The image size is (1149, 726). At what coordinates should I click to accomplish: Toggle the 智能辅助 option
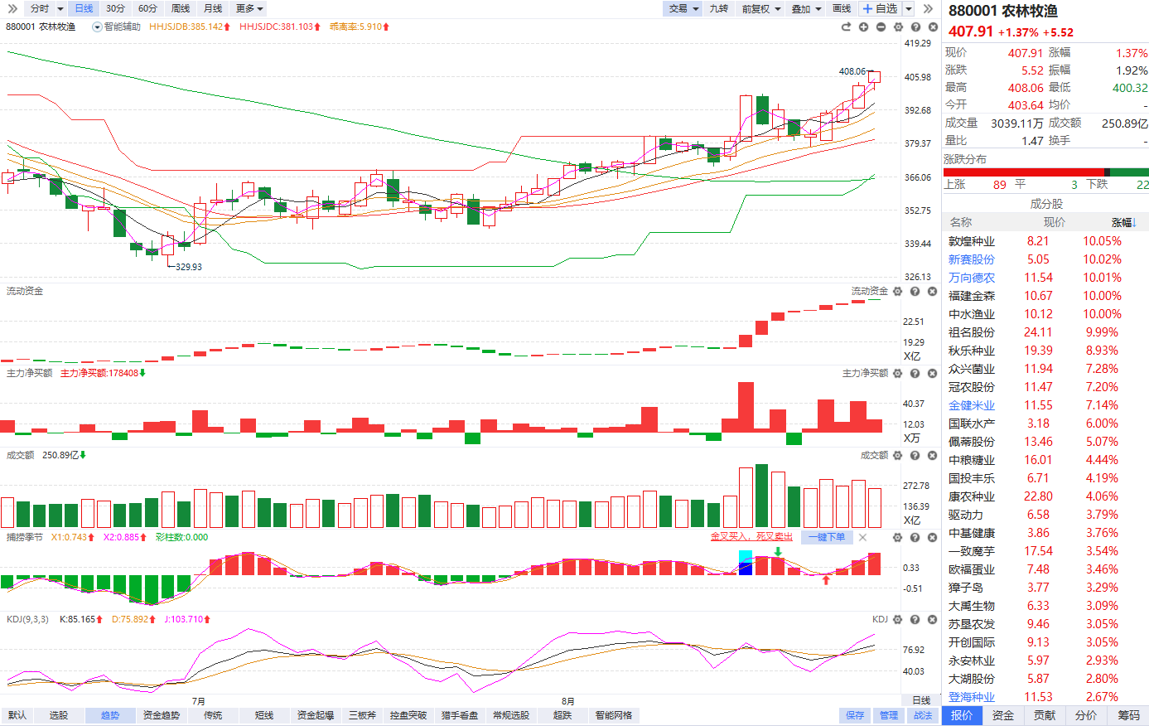click(116, 27)
